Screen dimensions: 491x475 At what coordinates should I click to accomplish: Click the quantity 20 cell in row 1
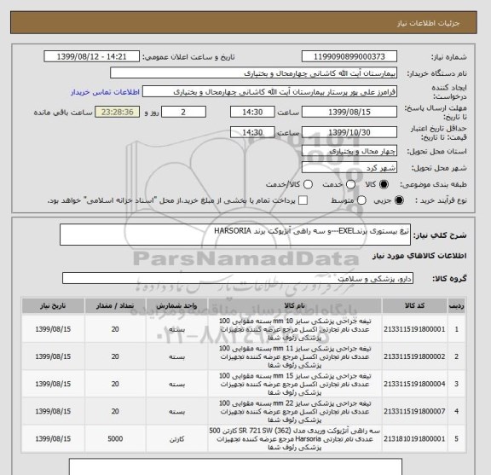[115, 329]
